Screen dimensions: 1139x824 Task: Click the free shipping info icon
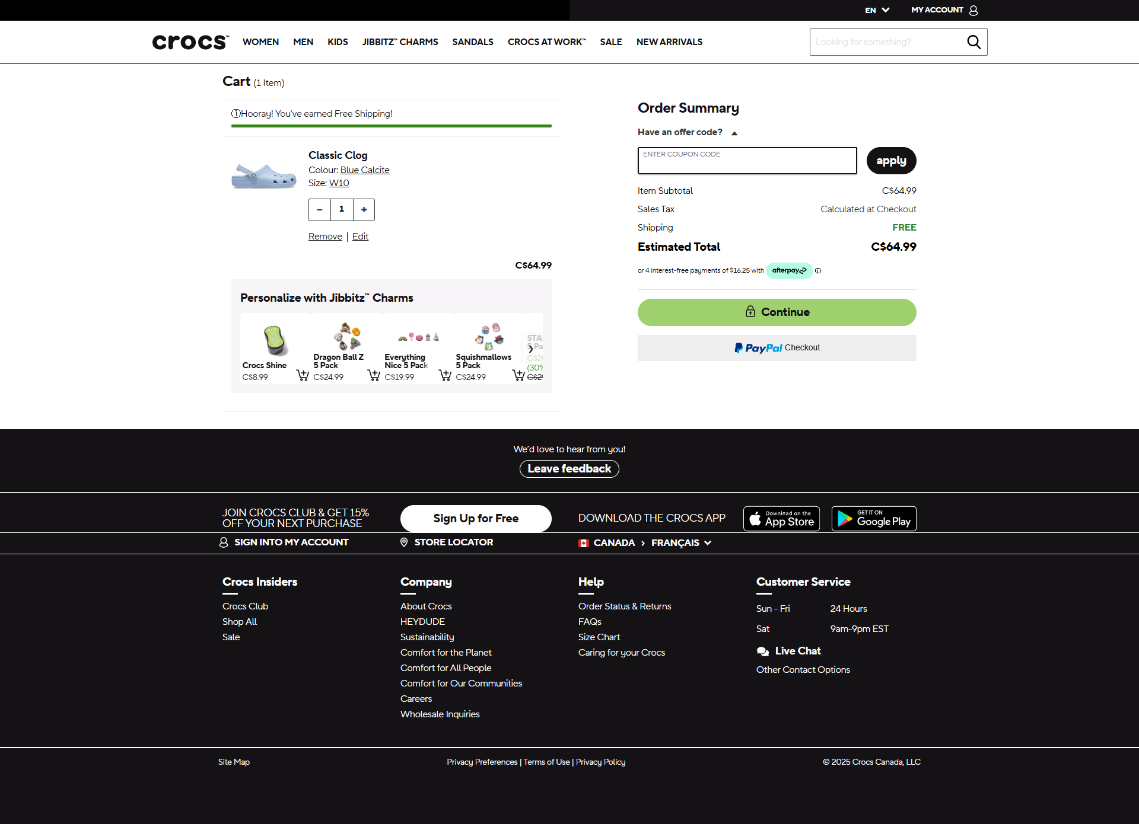point(236,114)
